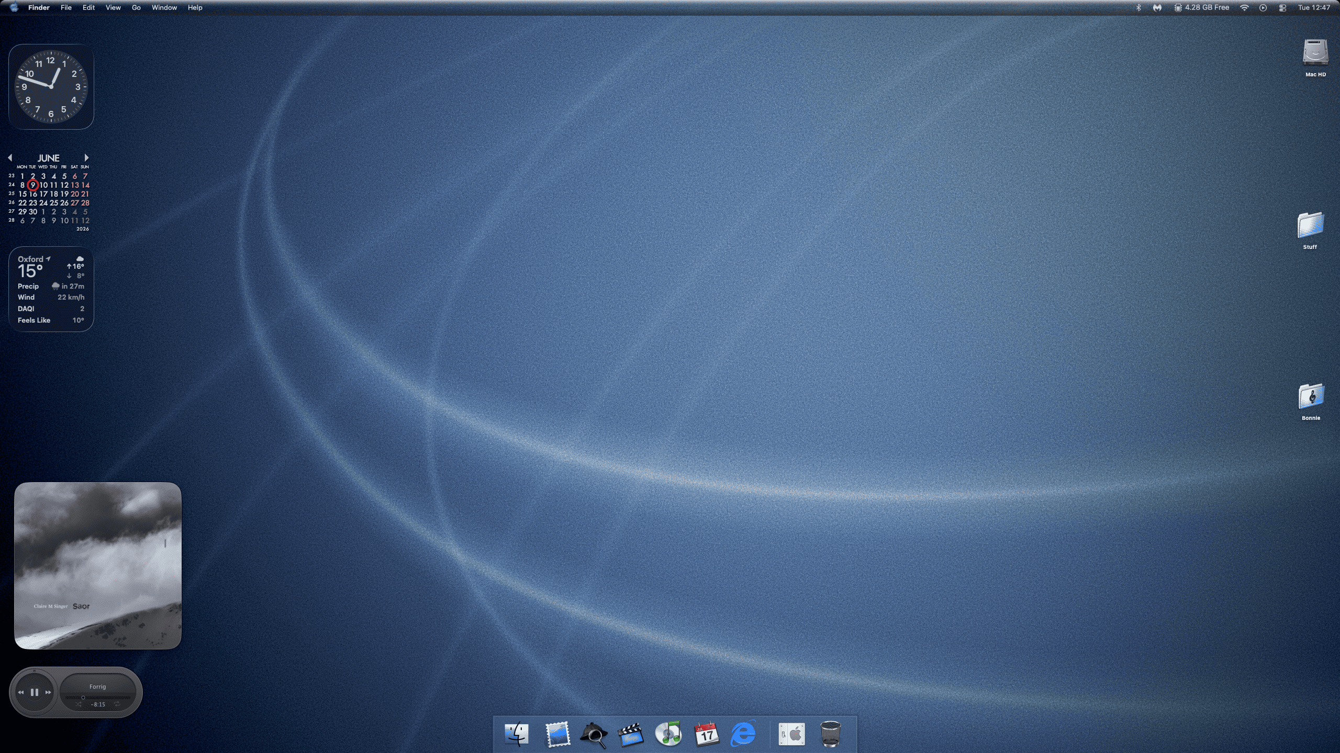This screenshot has height=753, width=1340.
Task: Open the Help menu
Action: click(195, 7)
